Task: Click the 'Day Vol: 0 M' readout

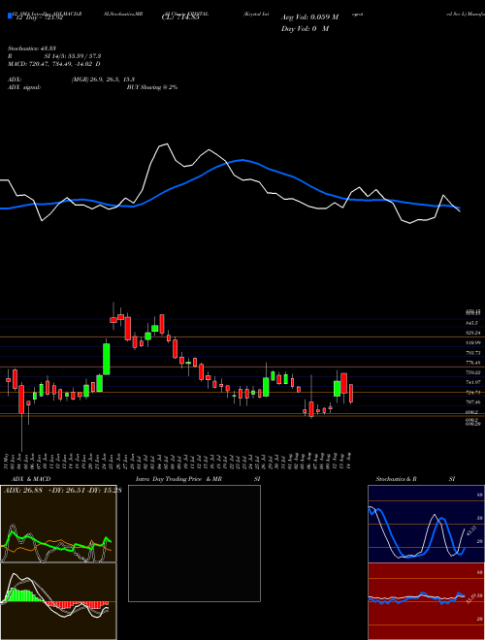Action: (x=305, y=29)
